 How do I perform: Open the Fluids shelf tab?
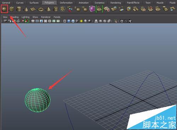pyautogui.click(x=172, y=2)
